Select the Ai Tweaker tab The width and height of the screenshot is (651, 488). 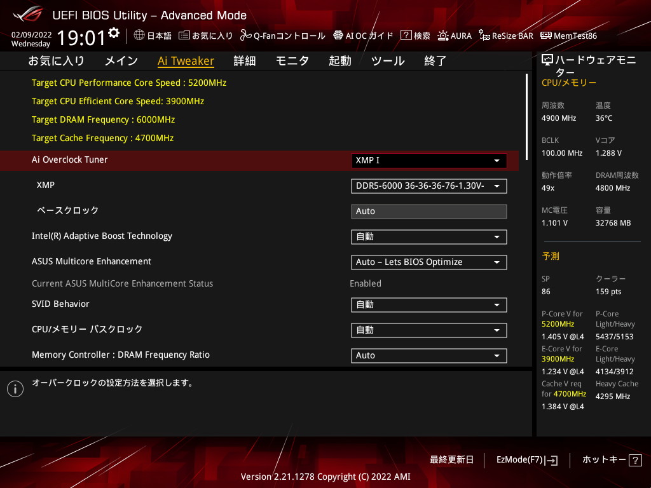[x=186, y=61]
